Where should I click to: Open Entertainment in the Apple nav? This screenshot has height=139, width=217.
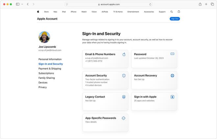pyautogui.click(x=133, y=12)
